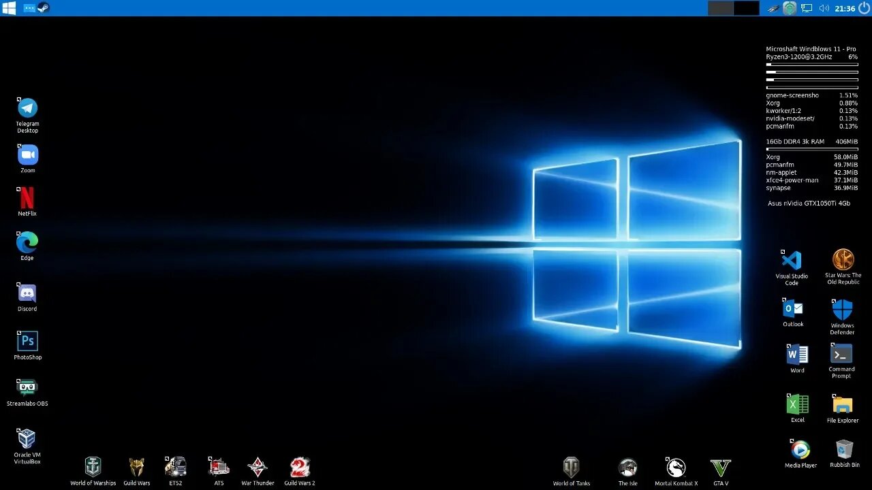Open the War Thunder icon
Screen dimensions: 872x490
pos(258,467)
